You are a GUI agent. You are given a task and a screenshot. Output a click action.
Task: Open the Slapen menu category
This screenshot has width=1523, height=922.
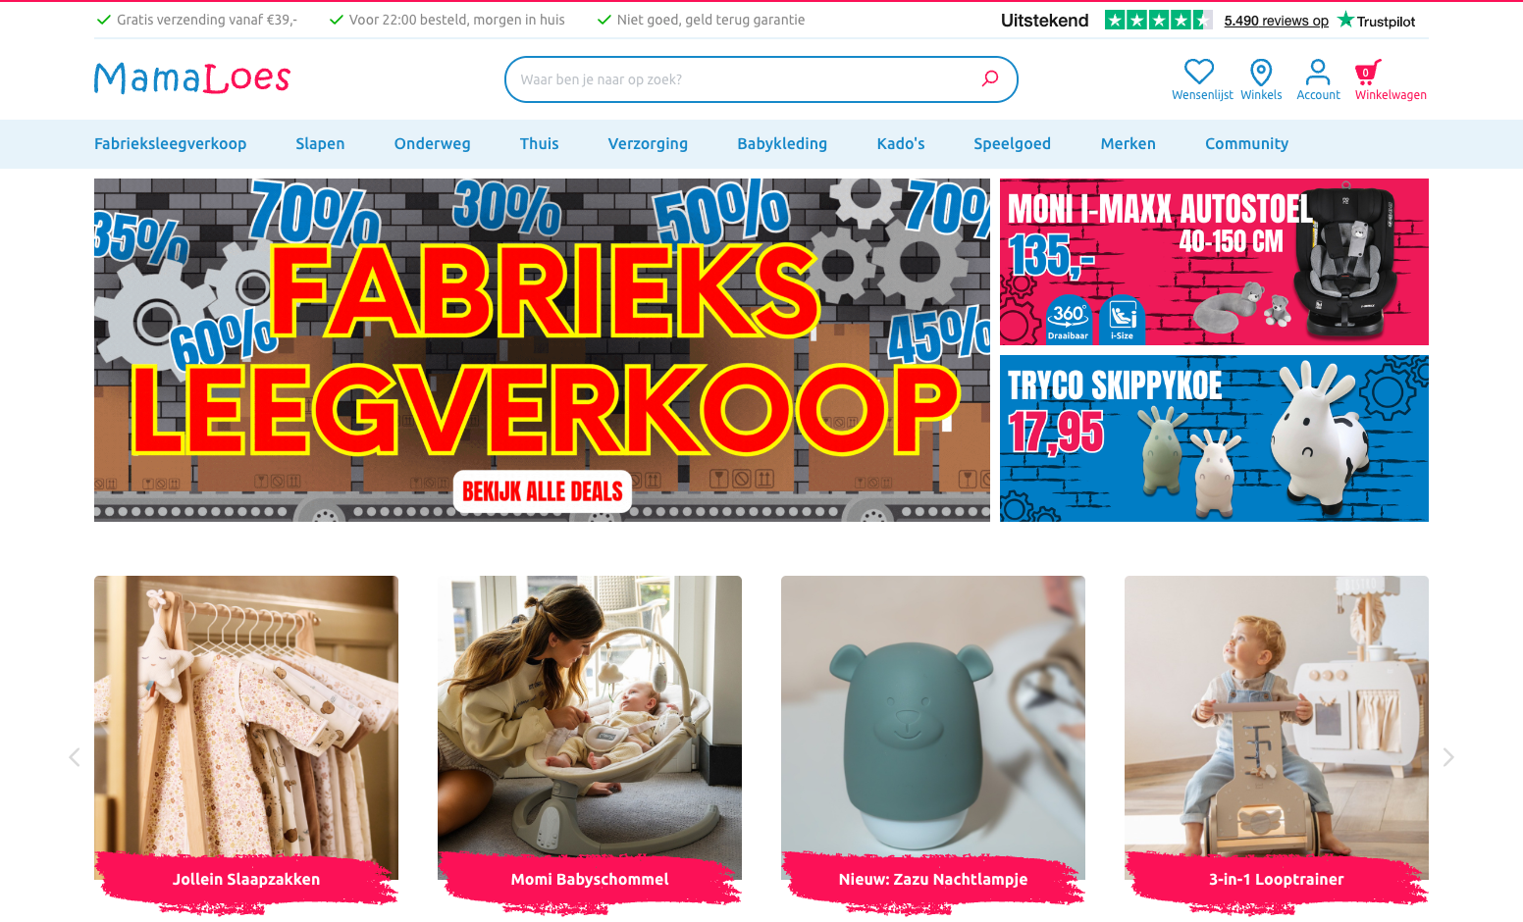pos(320,143)
